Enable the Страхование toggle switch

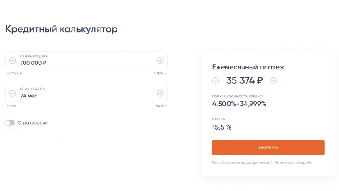pos(10,123)
